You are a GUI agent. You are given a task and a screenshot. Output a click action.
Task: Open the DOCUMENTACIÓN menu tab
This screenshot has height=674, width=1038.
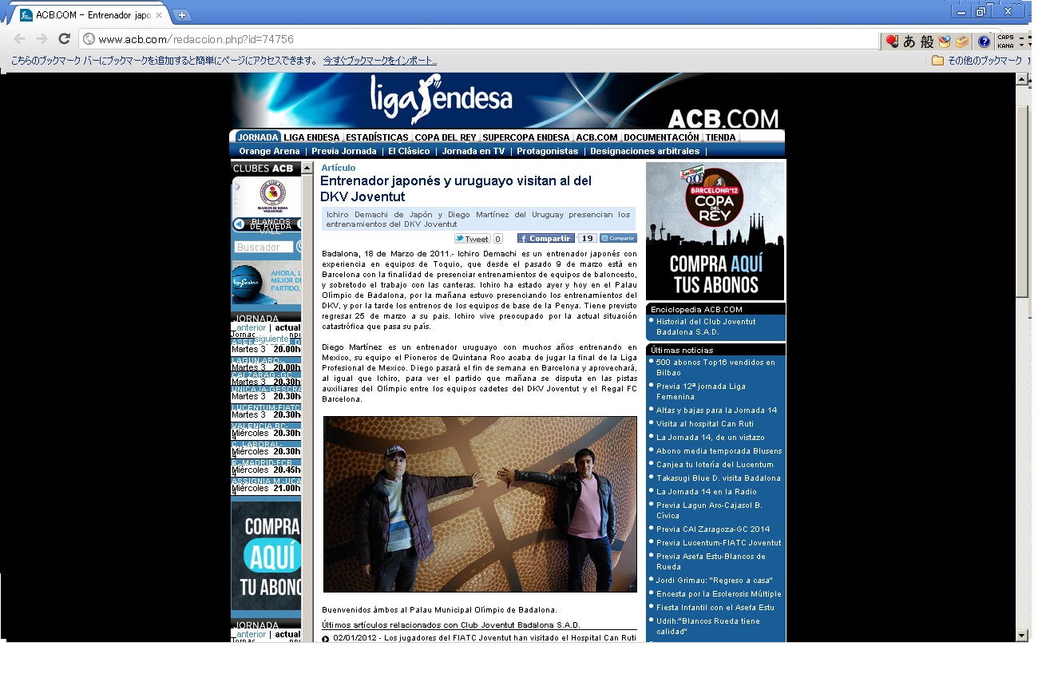661,137
